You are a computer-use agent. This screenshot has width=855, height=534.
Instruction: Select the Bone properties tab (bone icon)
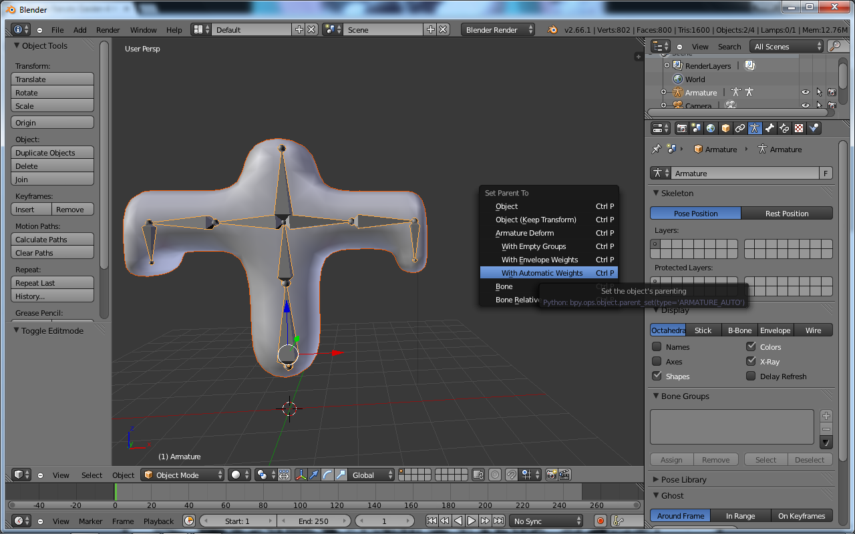click(769, 127)
